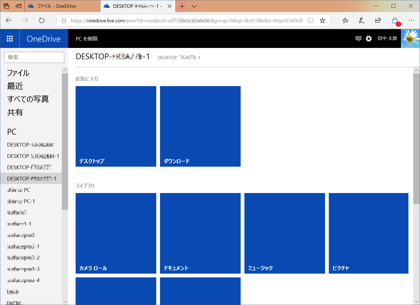
Task: Open the app launcher grid icon
Action: pos(10,39)
